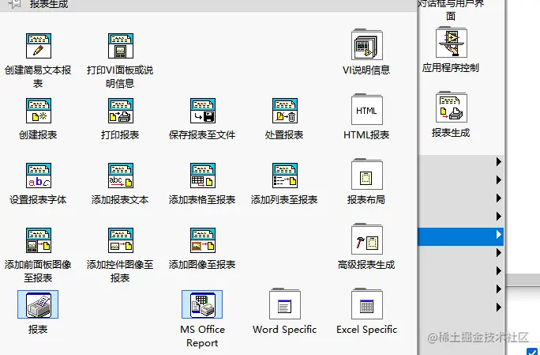Click the HTML报表 label
The width and height of the screenshot is (540, 355).
pos(366,135)
